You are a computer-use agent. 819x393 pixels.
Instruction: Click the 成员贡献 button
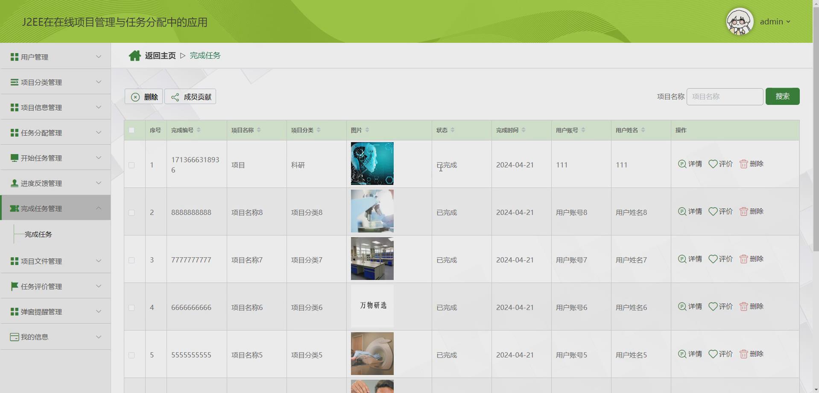tap(190, 97)
